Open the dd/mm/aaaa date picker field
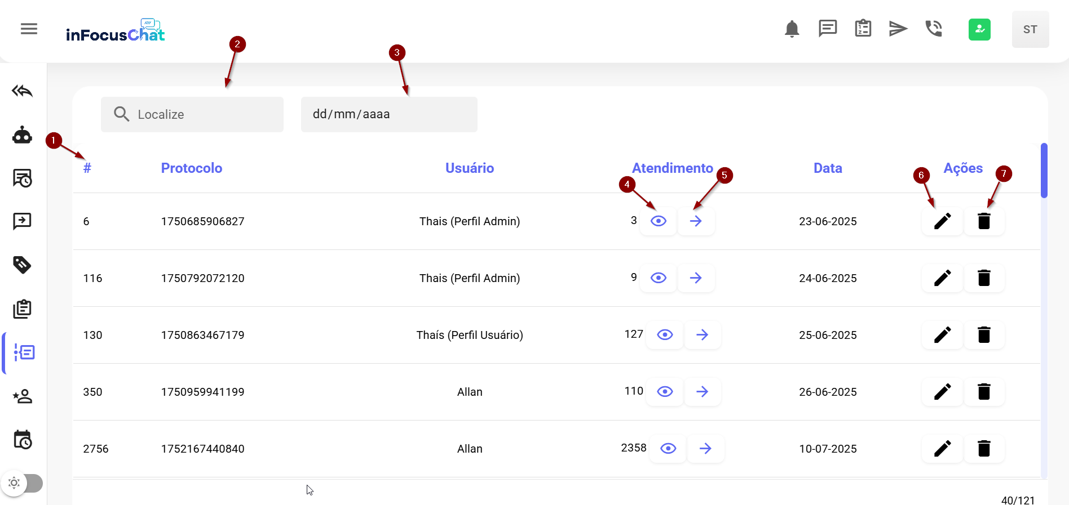This screenshot has height=505, width=1069. pos(389,114)
